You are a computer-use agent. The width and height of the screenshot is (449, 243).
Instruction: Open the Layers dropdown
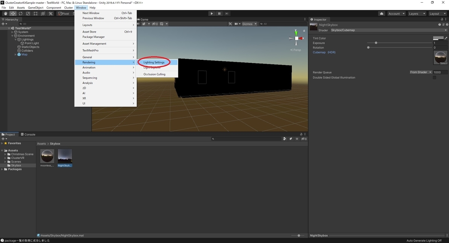[x=416, y=13]
